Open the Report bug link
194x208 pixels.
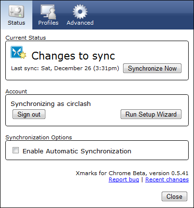coord(124,179)
